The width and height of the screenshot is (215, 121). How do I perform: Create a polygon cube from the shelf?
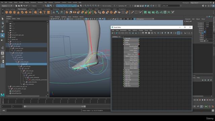point(10,12)
